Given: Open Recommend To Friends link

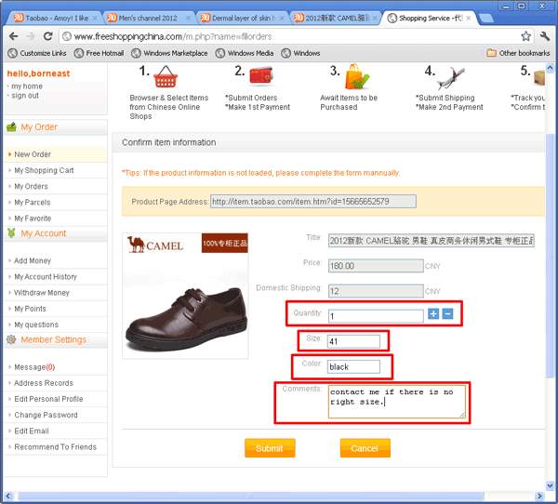Looking at the screenshot, I should pos(55,447).
